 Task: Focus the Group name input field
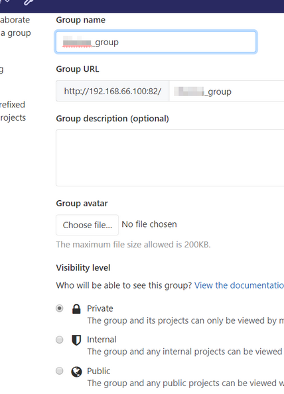pyautogui.click(x=156, y=42)
